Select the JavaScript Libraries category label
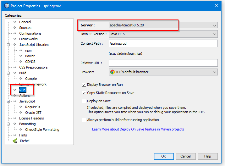The width and height of the screenshot is (225, 166). (x=34, y=45)
